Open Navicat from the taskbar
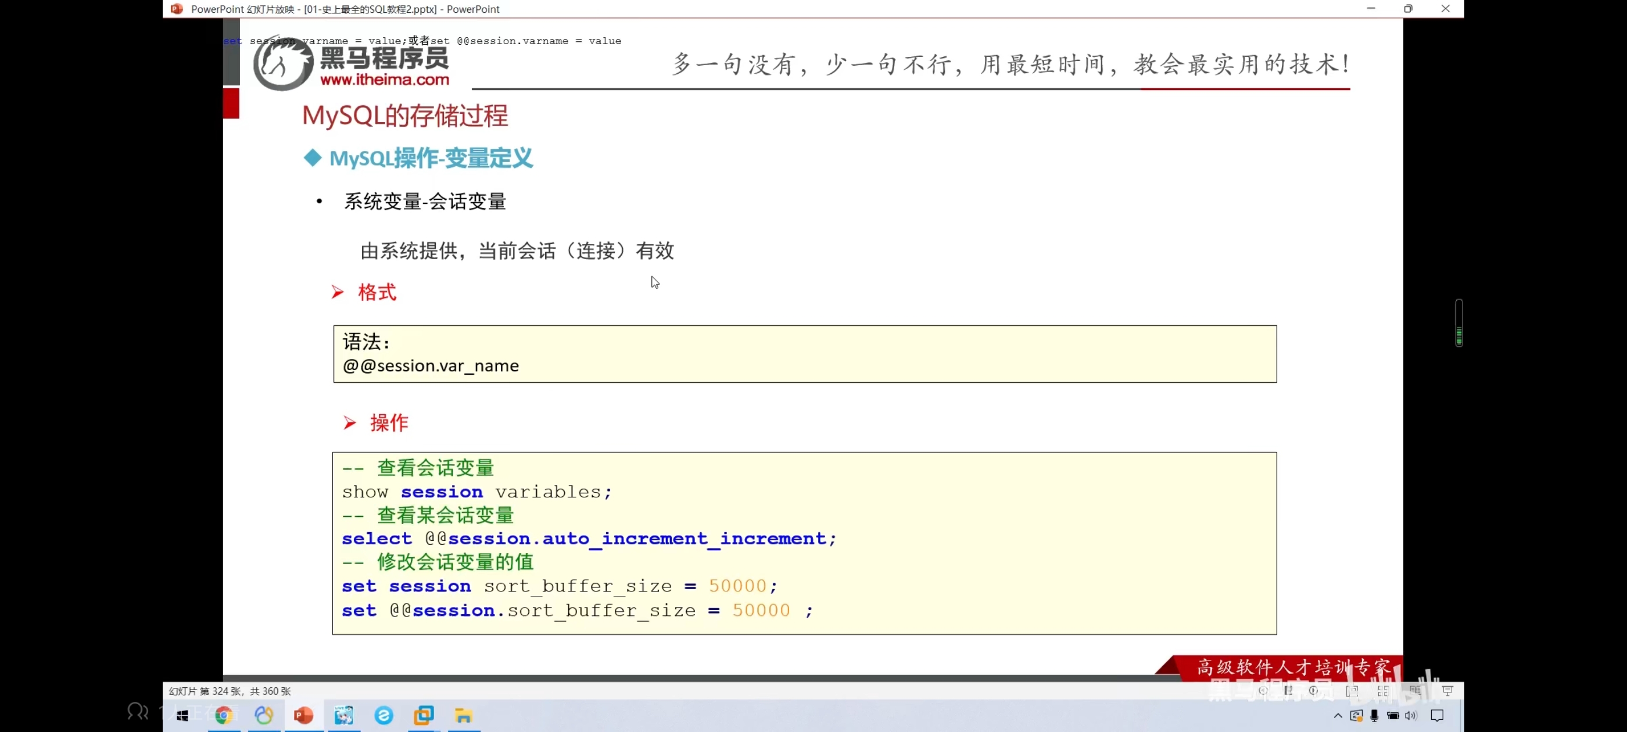Image resolution: width=1627 pixels, height=732 pixels. click(x=264, y=716)
